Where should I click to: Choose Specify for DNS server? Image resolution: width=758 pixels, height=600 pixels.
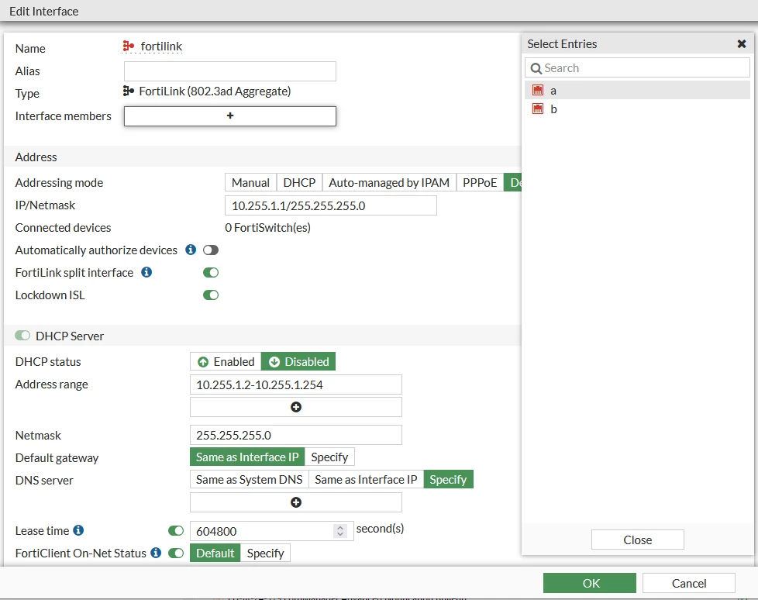(448, 480)
